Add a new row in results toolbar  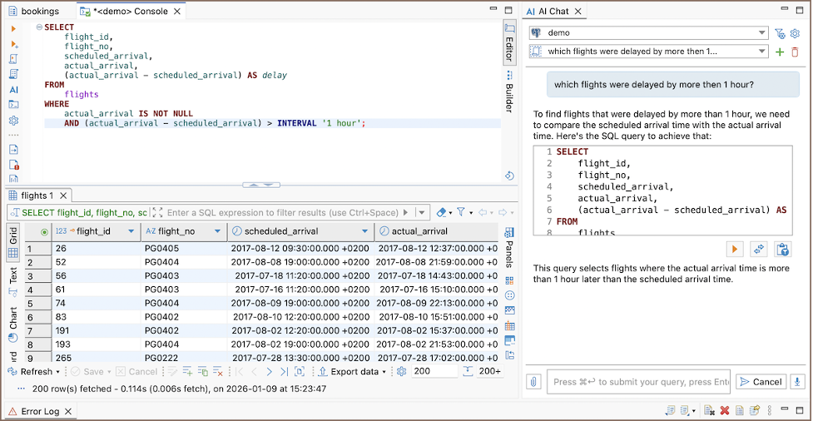pos(187,371)
